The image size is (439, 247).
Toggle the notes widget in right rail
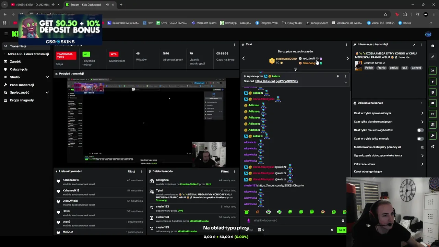point(433,92)
